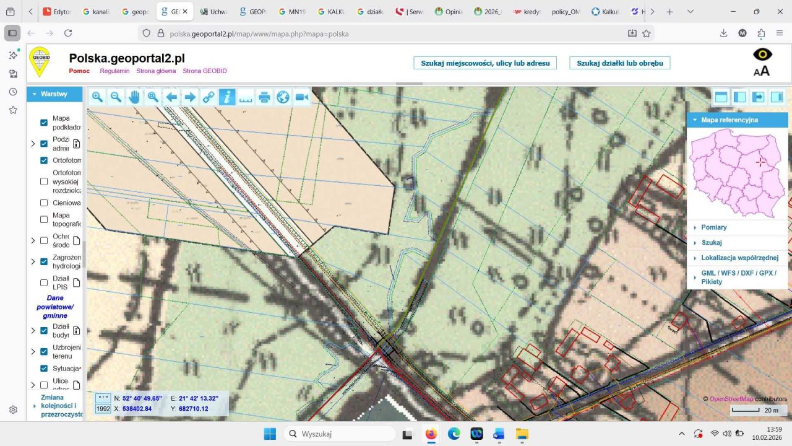Open the Pomoc menu link
The image size is (792, 446).
[79, 71]
